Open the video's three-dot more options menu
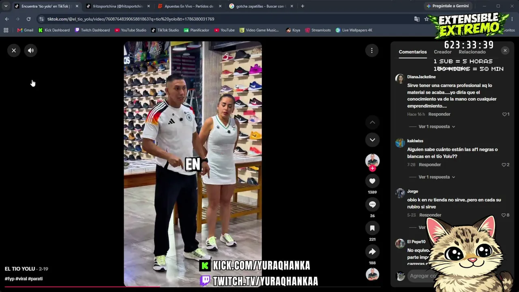The image size is (519, 292). pyautogui.click(x=372, y=50)
